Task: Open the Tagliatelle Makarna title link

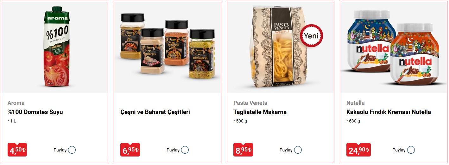Action: coord(260,112)
